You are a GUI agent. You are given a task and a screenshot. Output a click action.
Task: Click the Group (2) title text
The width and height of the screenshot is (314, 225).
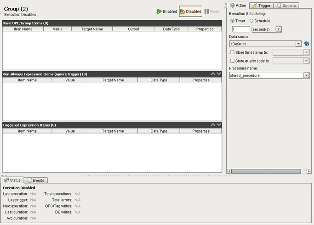tap(16, 9)
